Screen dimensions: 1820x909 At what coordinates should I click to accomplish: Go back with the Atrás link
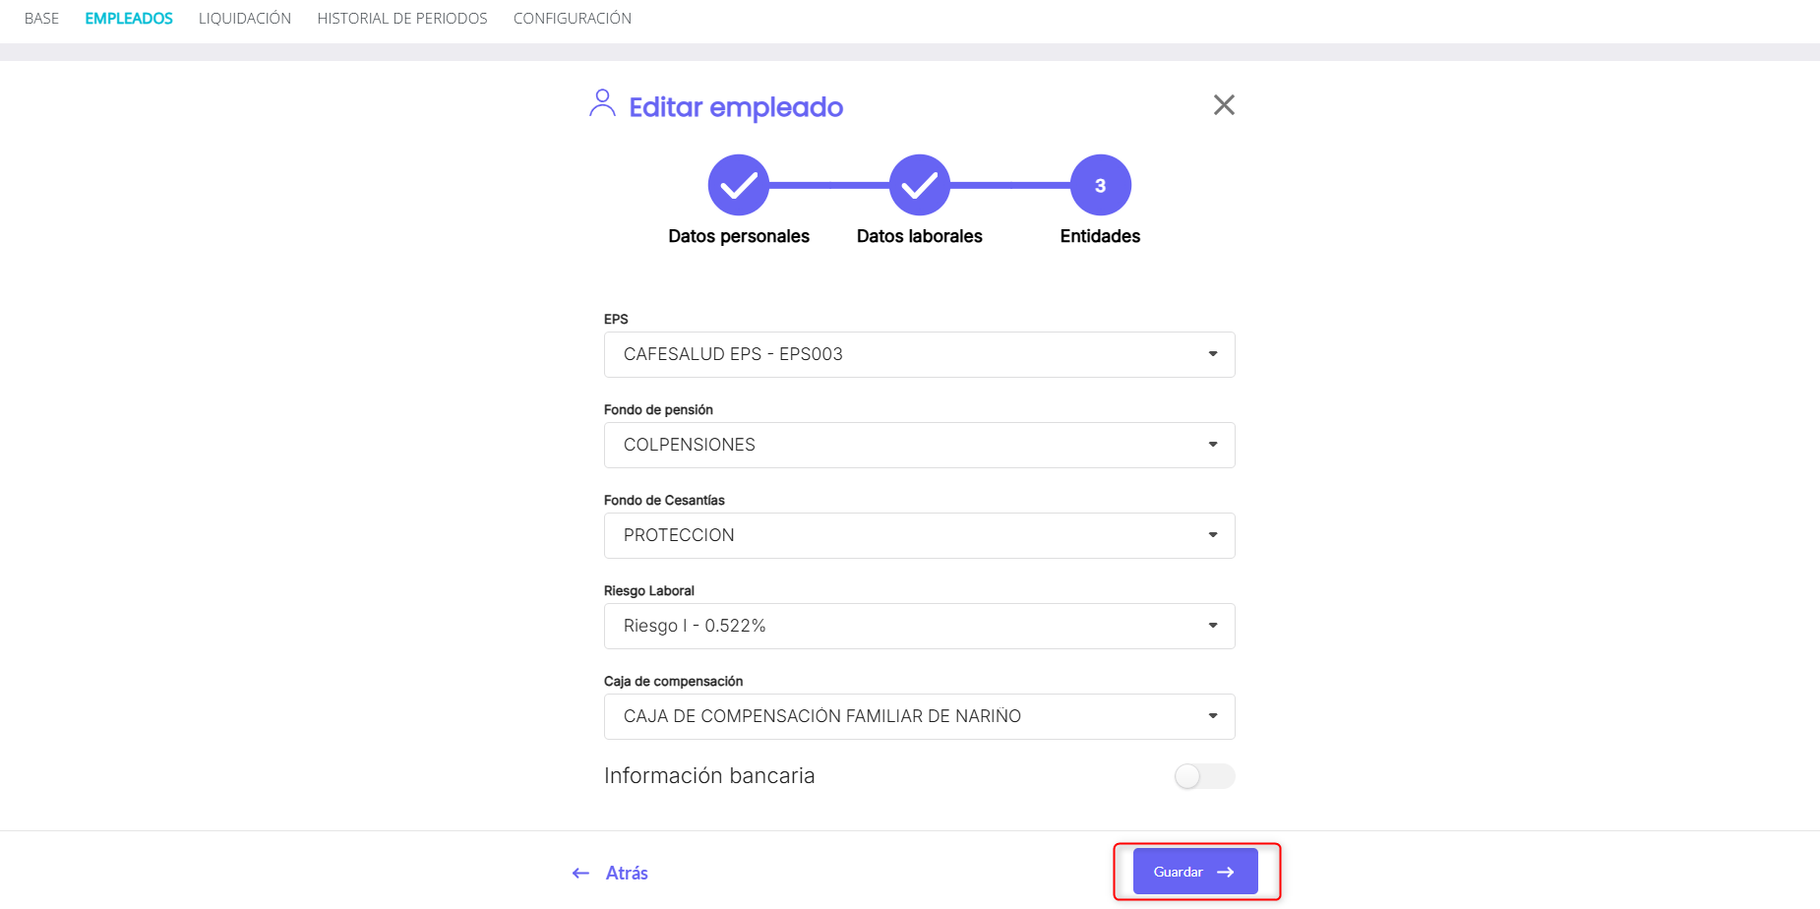[x=627, y=874]
